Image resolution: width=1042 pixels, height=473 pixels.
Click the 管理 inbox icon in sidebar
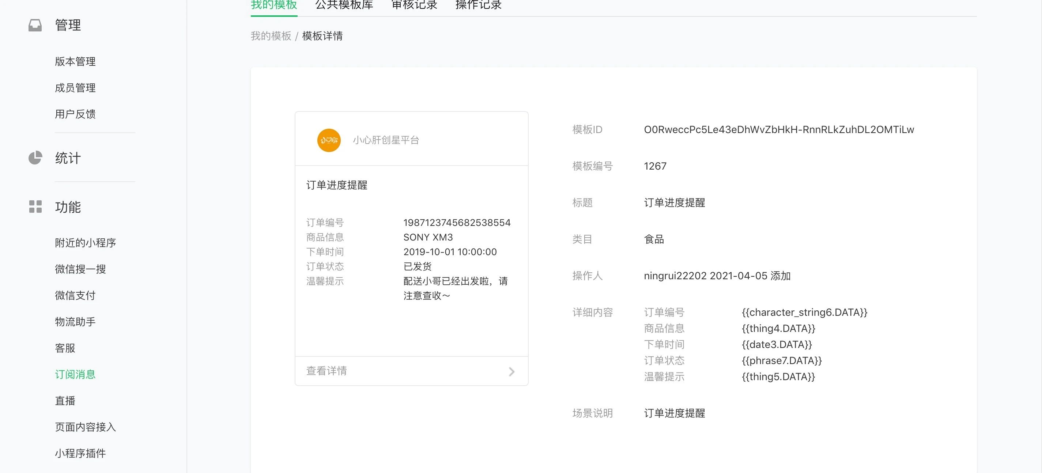[35, 25]
